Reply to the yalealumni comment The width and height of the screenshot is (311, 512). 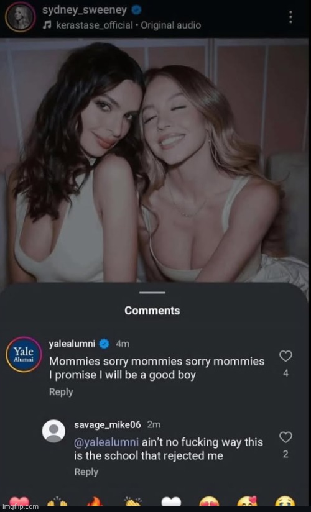61,392
